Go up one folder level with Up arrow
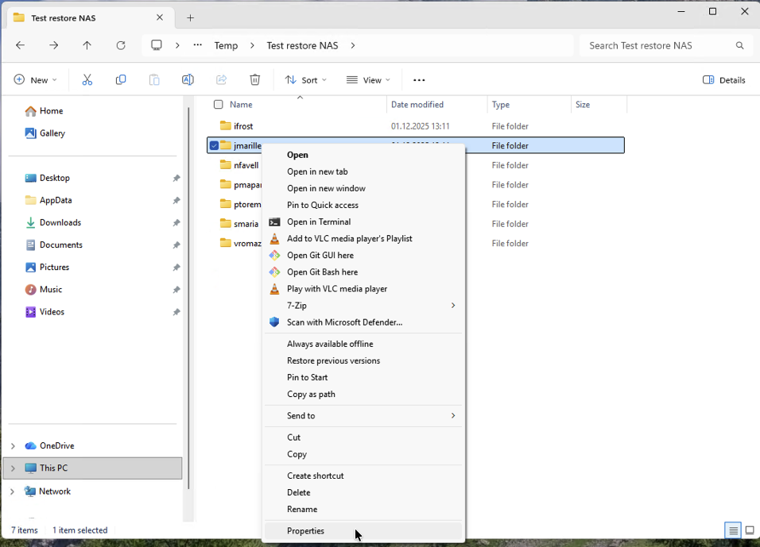Image resolution: width=760 pixels, height=547 pixels. tap(87, 45)
